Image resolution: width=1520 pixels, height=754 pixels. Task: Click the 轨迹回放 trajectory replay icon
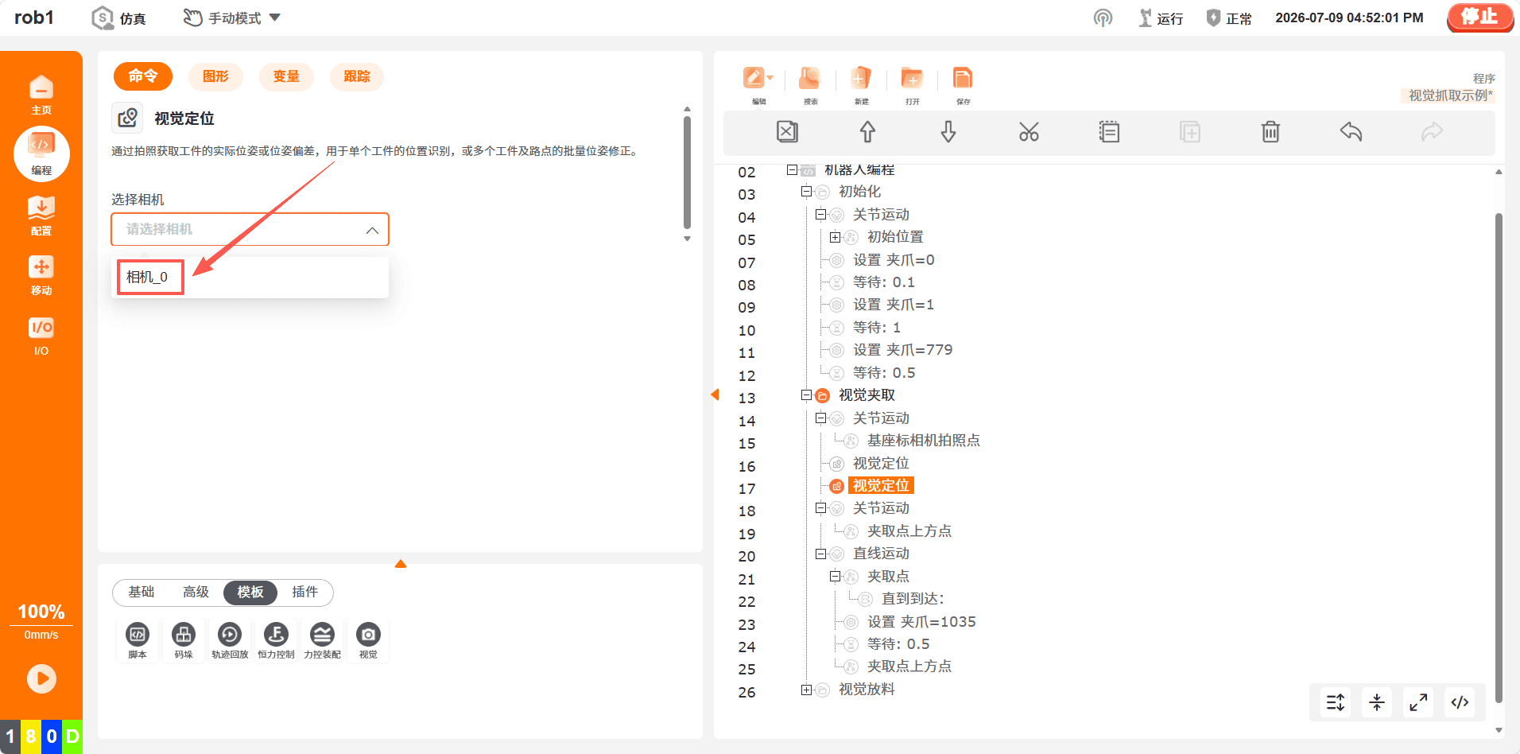pyautogui.click(x=230, y=640)
